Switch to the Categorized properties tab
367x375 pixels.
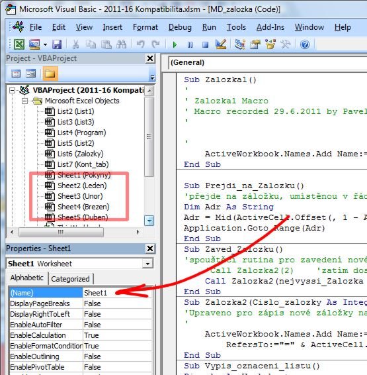point(70,279)
